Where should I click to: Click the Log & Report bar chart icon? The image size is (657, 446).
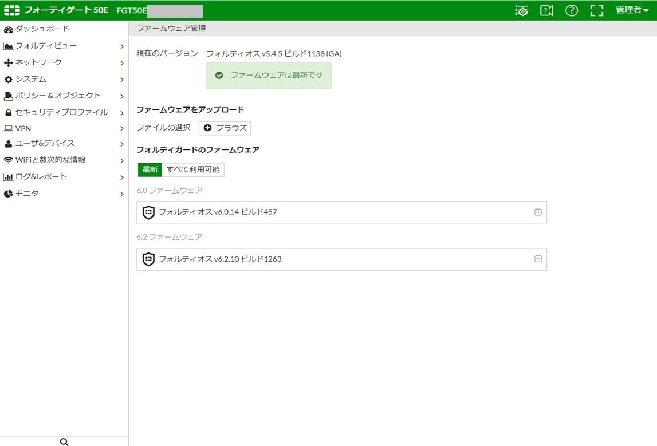point(8,177)
